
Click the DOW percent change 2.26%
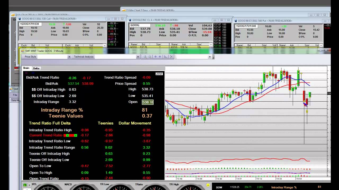(x=260, y=187)
